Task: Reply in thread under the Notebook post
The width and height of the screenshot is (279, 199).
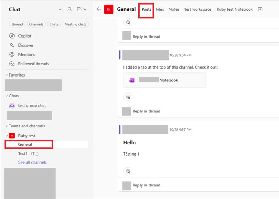Action: pyautogui.click(x=146, y=111)
